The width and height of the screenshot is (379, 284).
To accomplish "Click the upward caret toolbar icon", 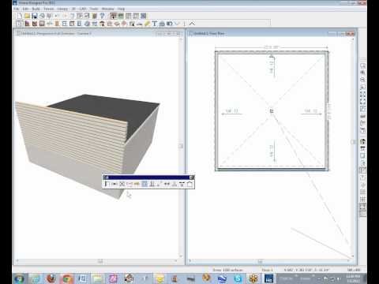I will pyautogui.click(x=192, y=24).
